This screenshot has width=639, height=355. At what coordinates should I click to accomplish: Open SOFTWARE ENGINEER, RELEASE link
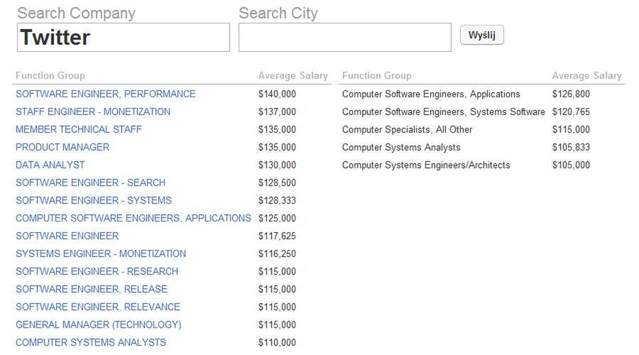tap(92, 290)
